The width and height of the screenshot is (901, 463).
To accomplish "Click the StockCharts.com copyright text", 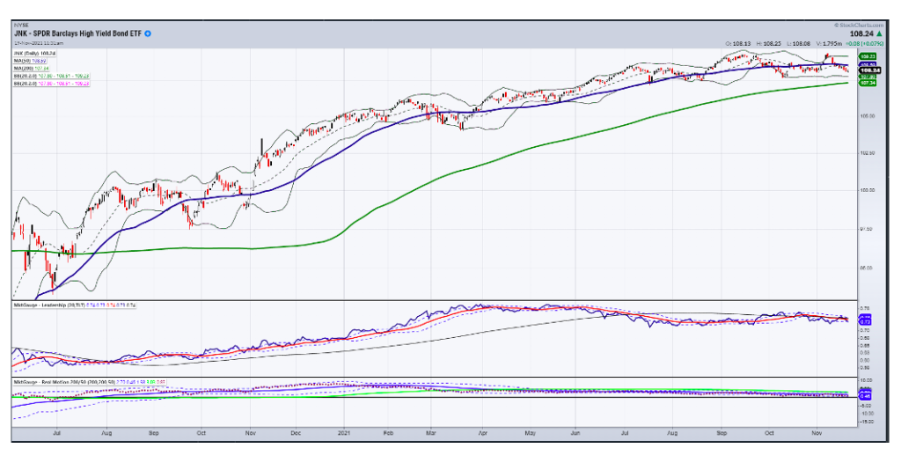I will coord(859,26).
